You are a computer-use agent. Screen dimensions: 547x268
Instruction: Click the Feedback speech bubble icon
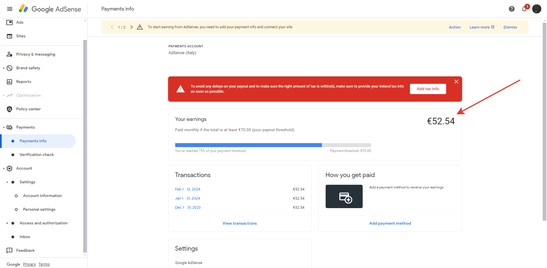point(9,250)
